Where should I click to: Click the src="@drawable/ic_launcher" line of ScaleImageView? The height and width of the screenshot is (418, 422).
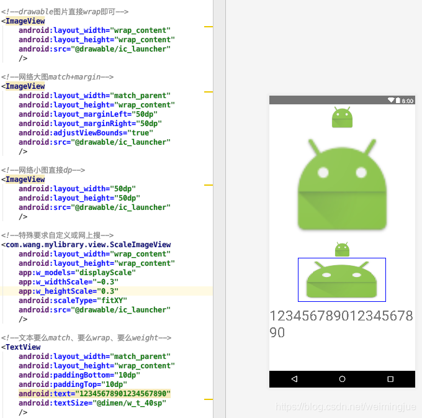94,310
